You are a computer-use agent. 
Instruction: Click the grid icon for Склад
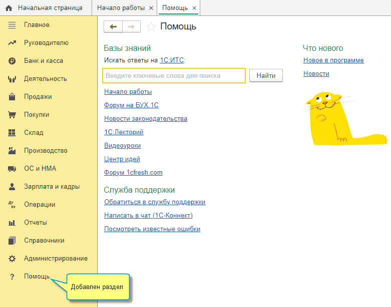(12, 133)
